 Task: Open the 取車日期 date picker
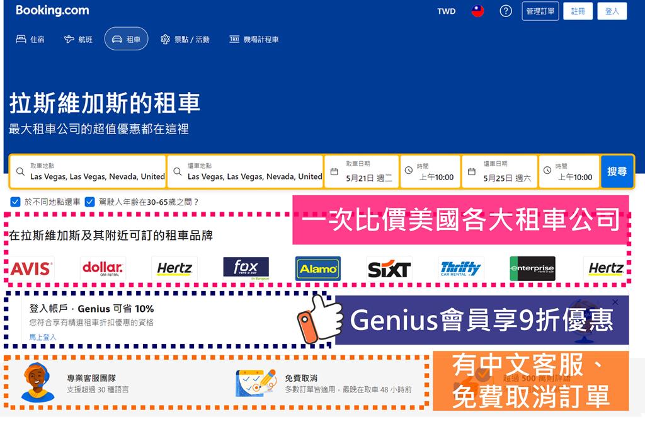pos(362,171)
